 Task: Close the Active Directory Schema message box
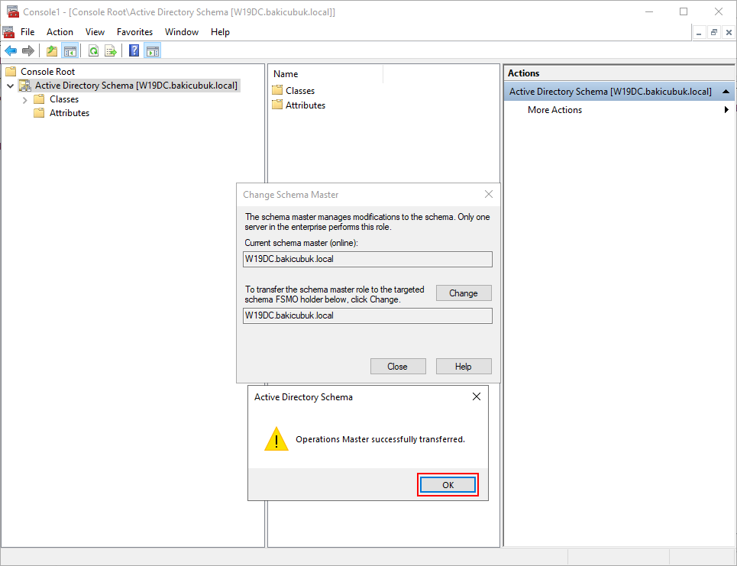tap(476, 396)
